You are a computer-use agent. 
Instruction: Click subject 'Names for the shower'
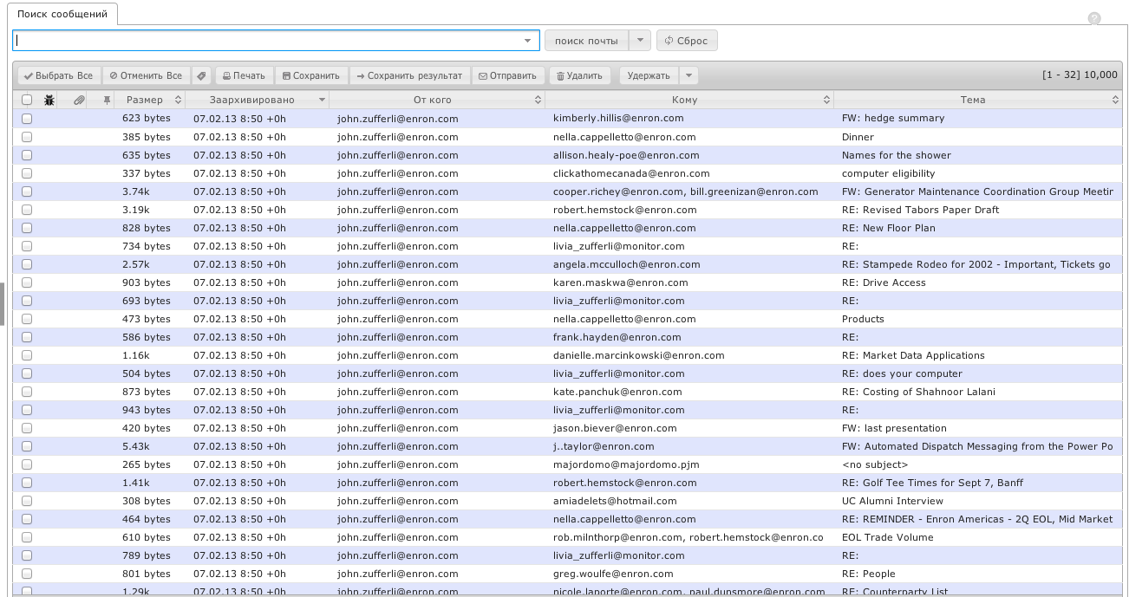coord(897,155)
